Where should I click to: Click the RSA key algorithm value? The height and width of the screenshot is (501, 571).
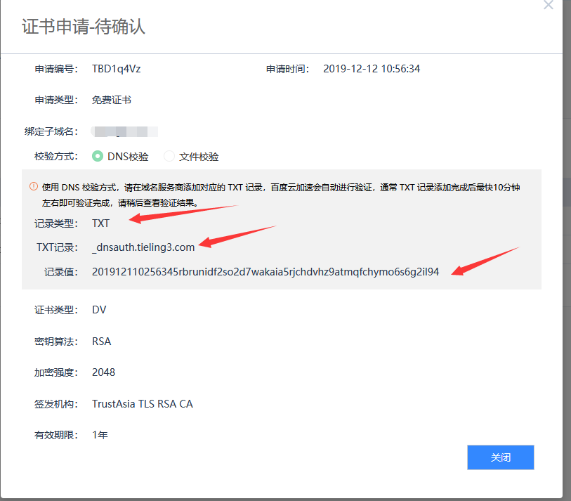coord(101,341)
